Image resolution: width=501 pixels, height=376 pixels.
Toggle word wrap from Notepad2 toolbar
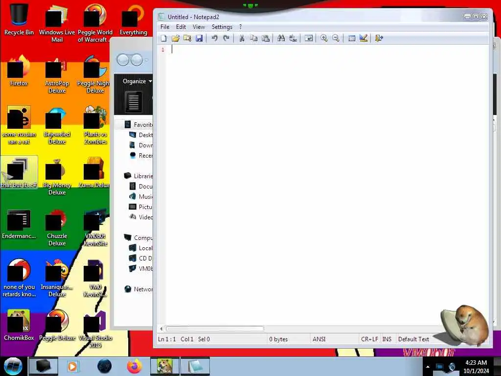[x=309, y=38]
